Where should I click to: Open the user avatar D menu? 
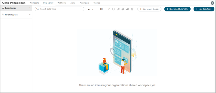click(x=212, y=3)
